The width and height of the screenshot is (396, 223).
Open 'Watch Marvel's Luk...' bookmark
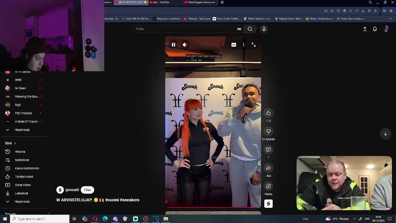[x=258, y=19]
